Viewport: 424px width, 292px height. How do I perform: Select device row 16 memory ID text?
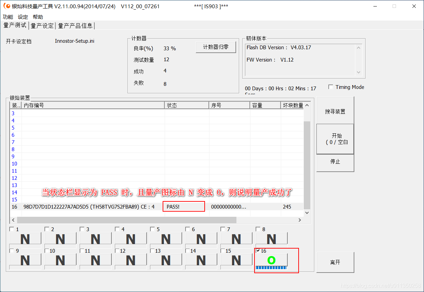(89, 207)
